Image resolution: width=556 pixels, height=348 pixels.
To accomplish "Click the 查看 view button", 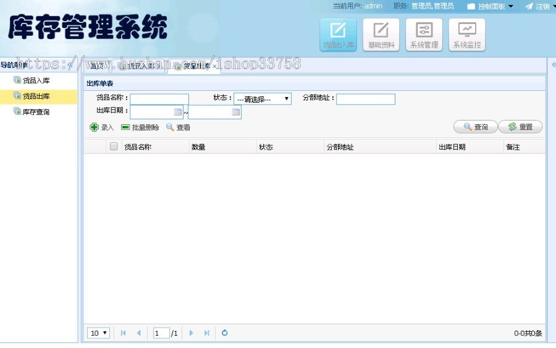I will click(x=179, y=127).
